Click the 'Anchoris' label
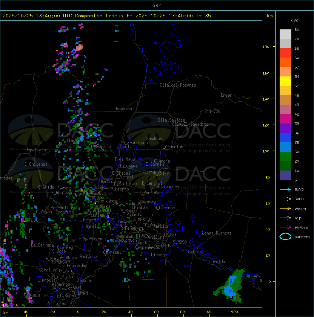Image resolution: width=314 pixels, height=317 pixels. 88,256
